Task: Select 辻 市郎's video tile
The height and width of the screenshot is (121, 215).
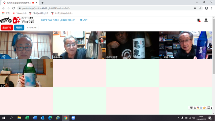Action: [186, 45]
